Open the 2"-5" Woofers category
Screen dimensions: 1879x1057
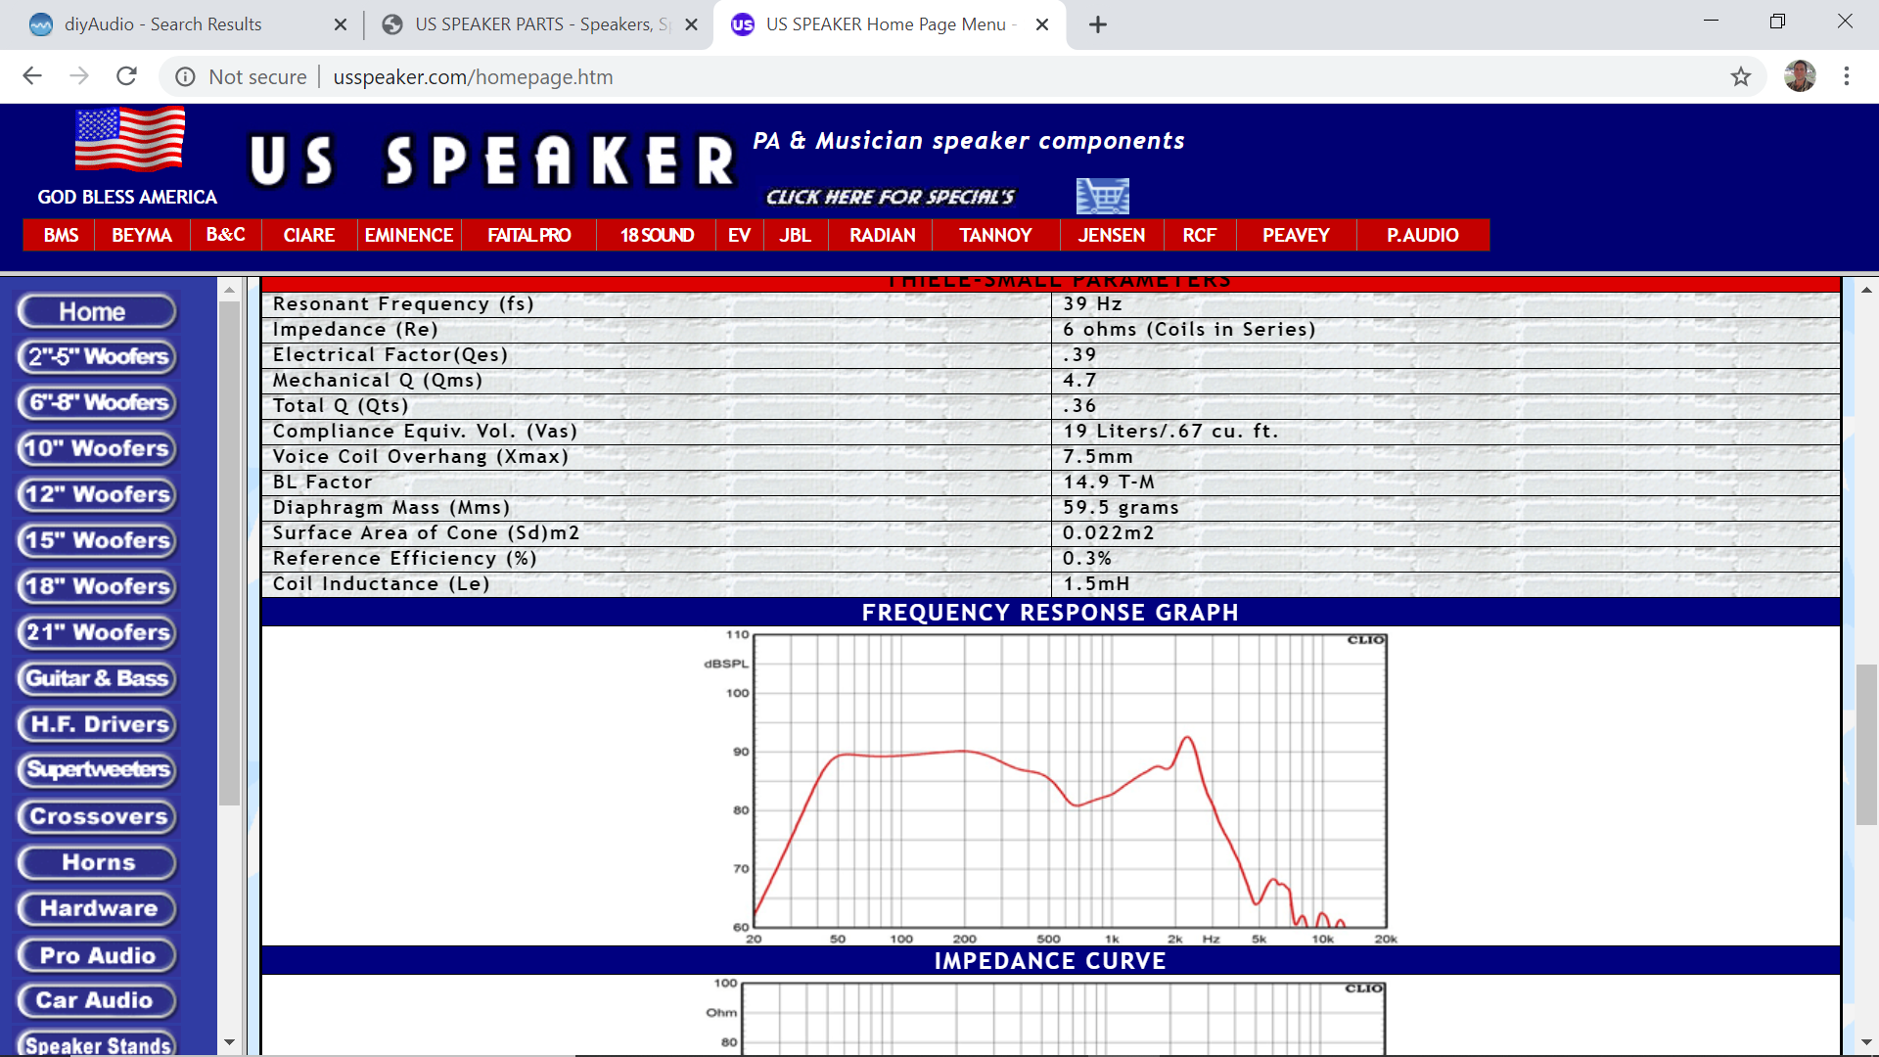[96, 356]
